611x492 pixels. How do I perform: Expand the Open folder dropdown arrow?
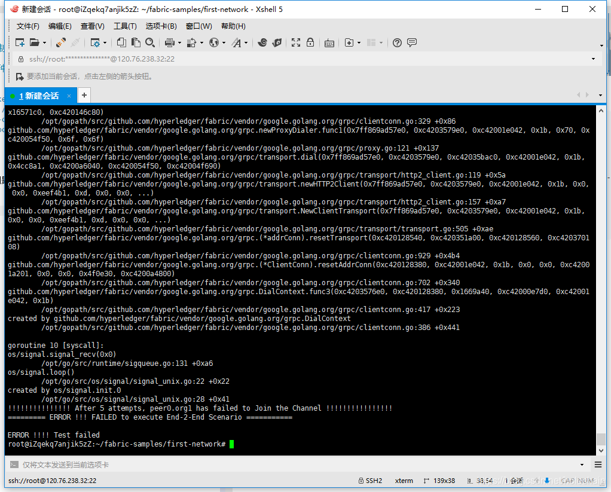coord(44,42)
